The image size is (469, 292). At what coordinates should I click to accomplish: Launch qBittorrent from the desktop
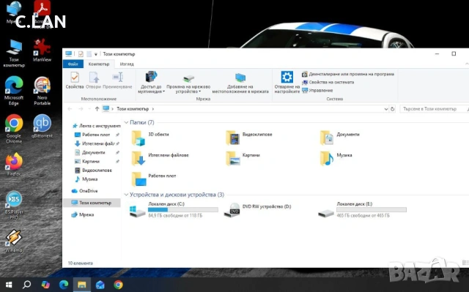pos(43,126)
